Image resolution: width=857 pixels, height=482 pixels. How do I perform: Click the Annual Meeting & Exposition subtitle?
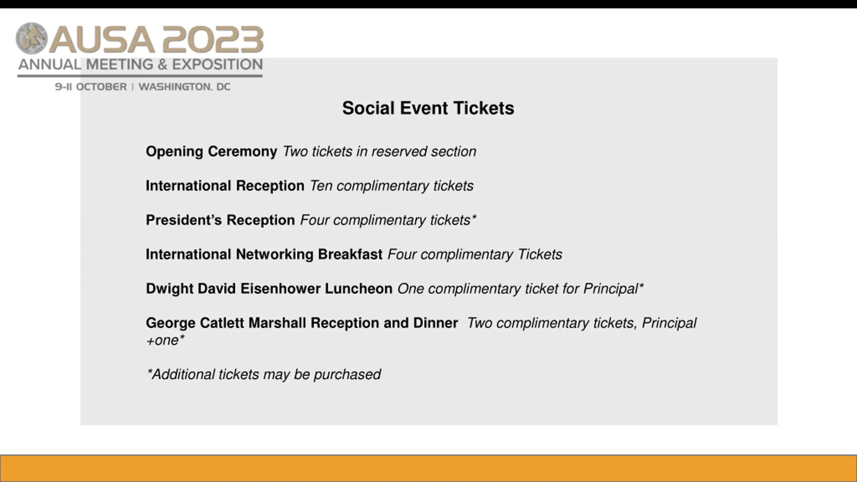141,65
